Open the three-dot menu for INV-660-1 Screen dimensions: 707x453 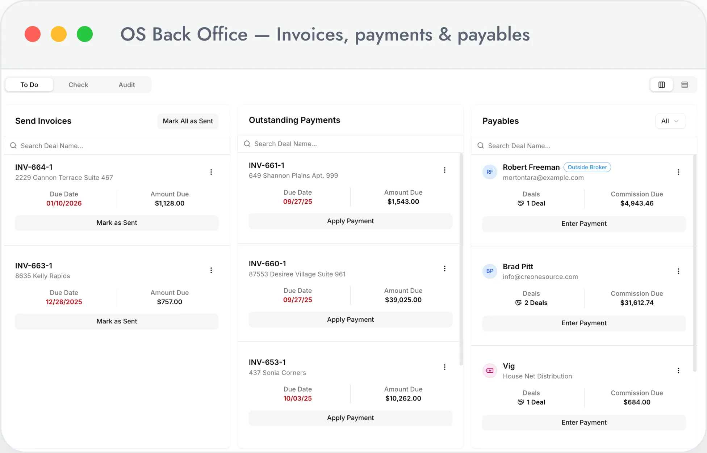click(x=445, y=268)
